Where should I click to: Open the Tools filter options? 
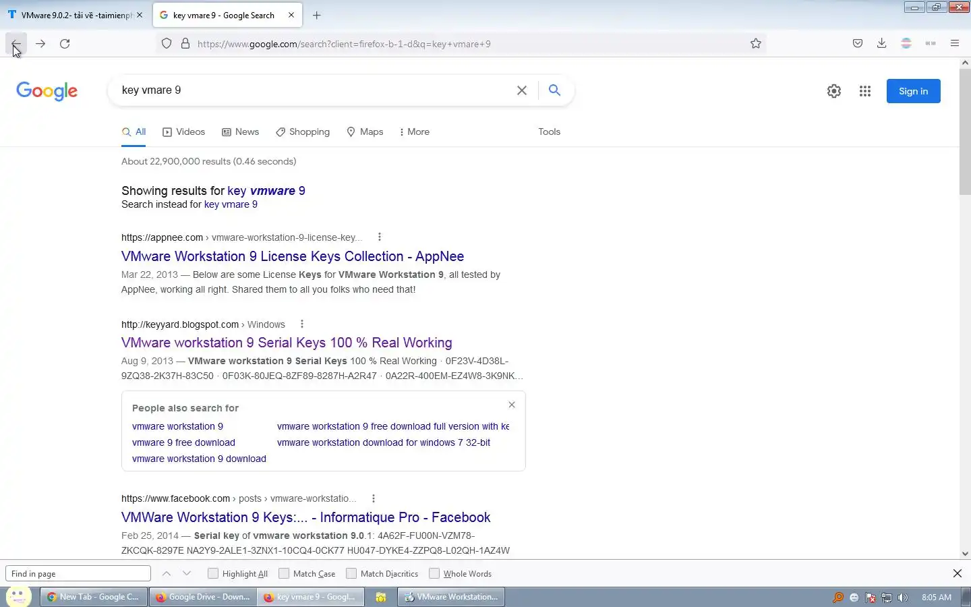549,132
